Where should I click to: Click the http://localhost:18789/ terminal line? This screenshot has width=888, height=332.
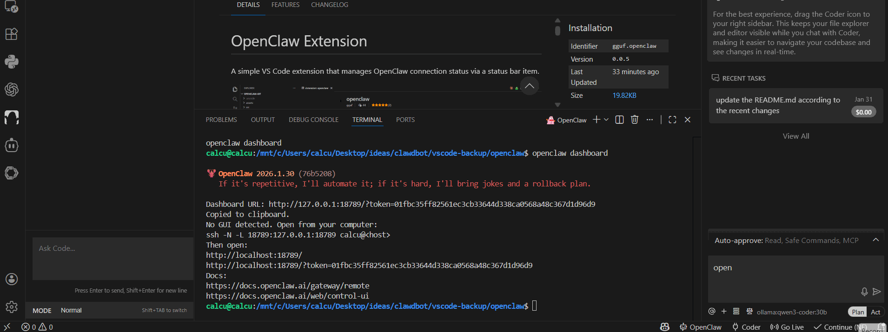[x=254, y=255]
